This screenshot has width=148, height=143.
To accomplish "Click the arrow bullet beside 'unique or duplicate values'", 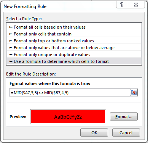I will coord(11,55).
